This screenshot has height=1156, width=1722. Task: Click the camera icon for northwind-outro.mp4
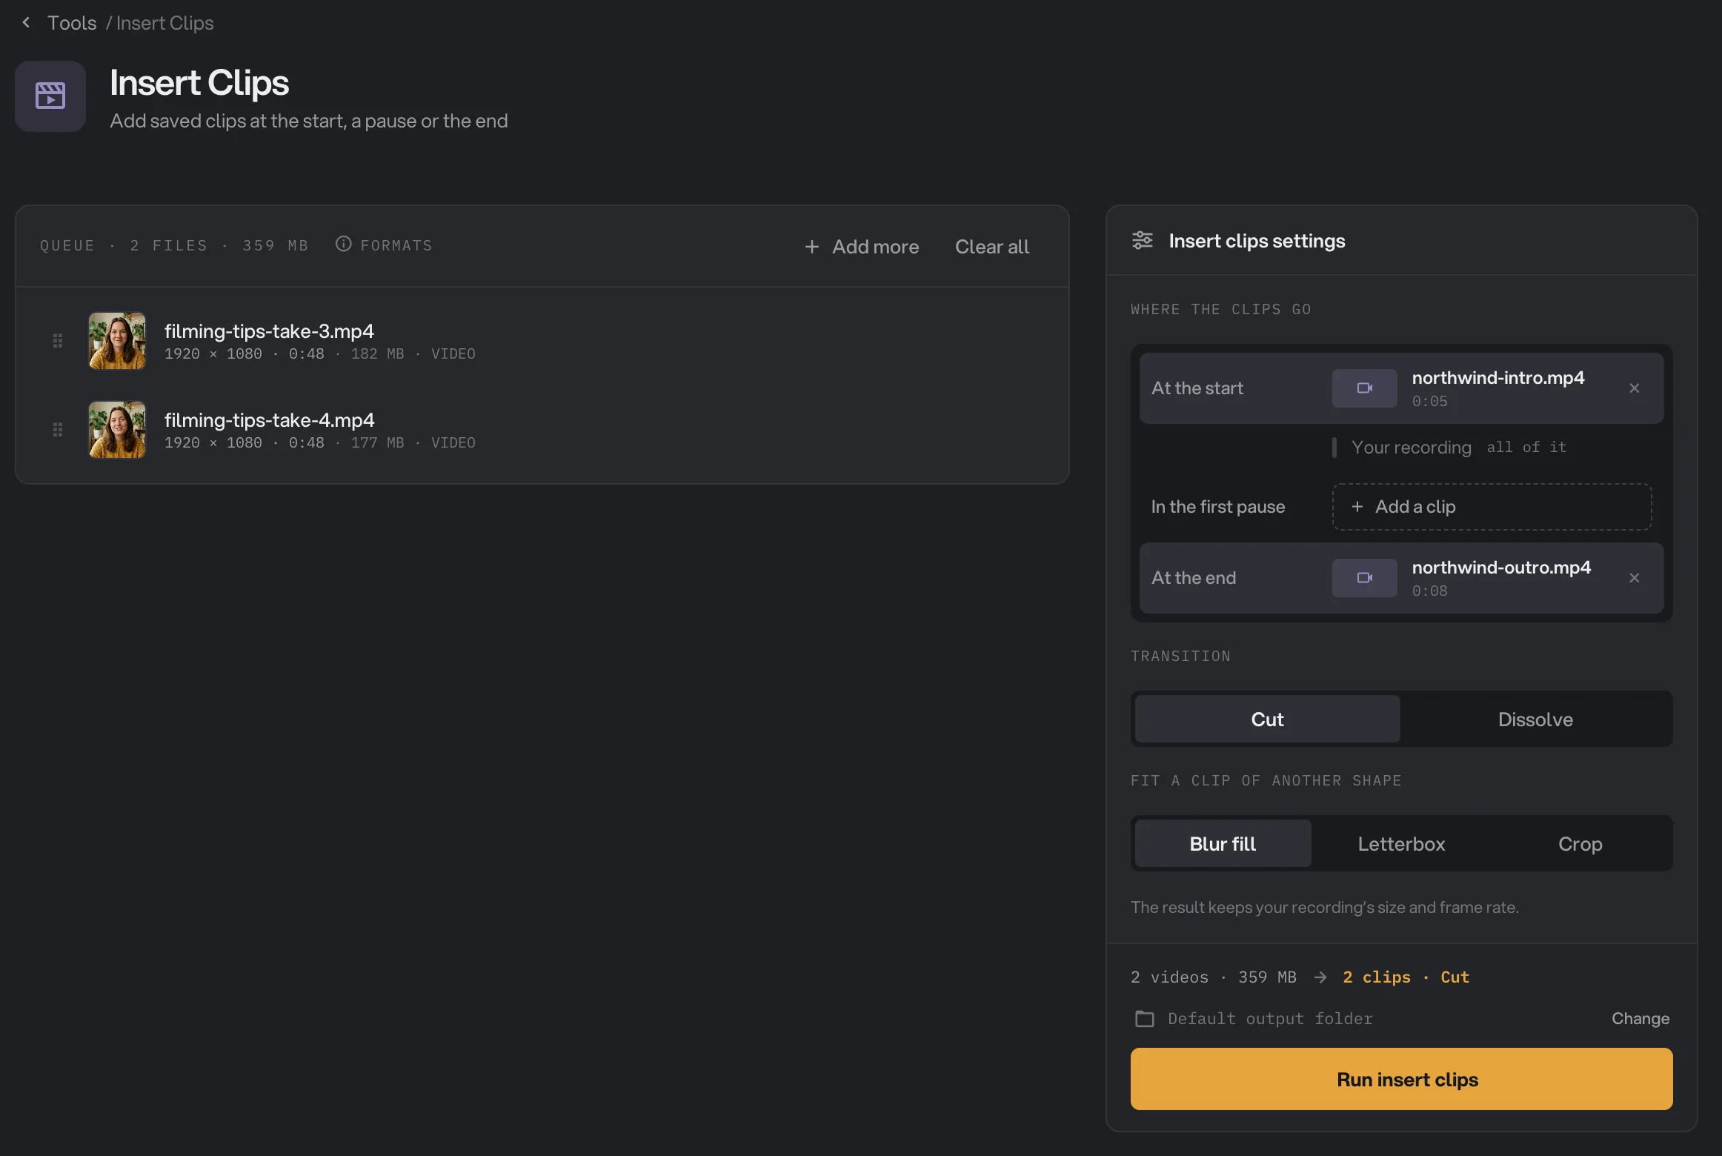point(1364,578)
